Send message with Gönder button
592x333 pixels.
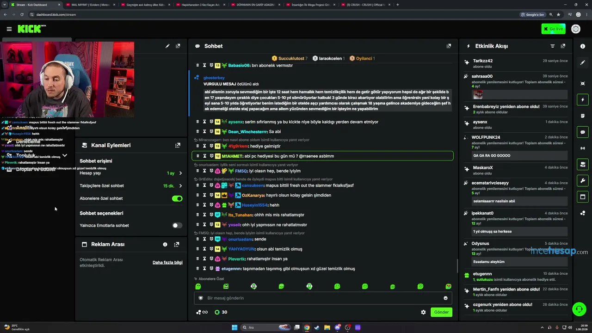(x=441, y=312)
